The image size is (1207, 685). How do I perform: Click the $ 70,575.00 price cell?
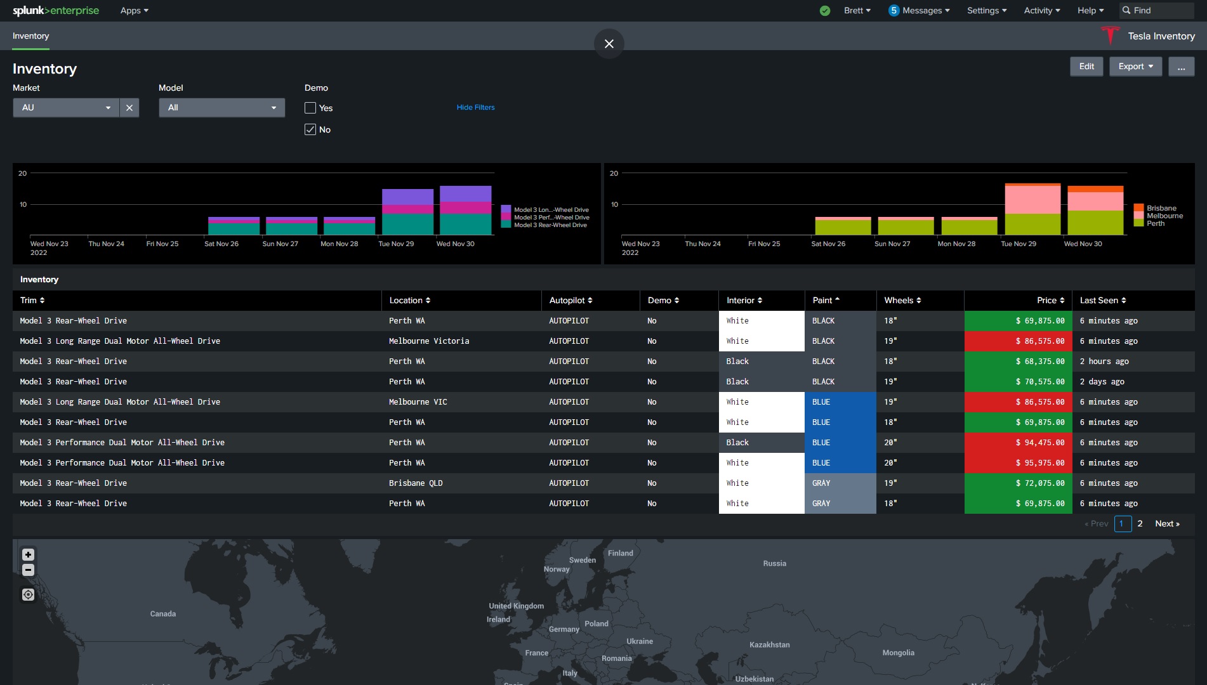[x=1018, y=382]
